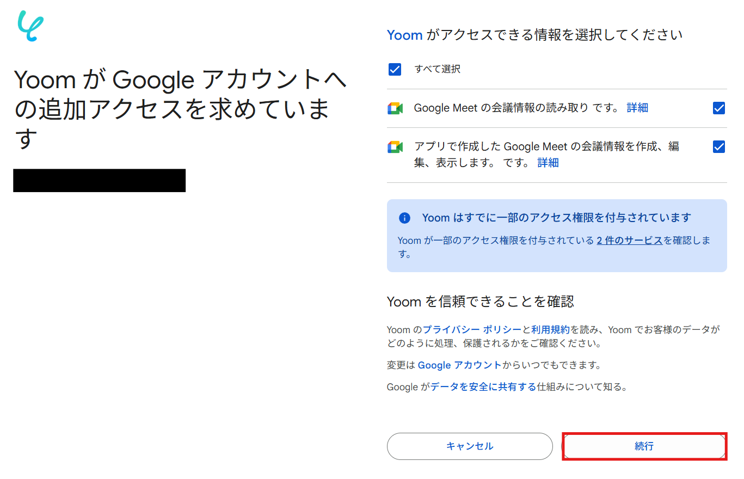Open the データを安全に共有する link
Viewport: 744px width, 479px height.
pos(483,388)
